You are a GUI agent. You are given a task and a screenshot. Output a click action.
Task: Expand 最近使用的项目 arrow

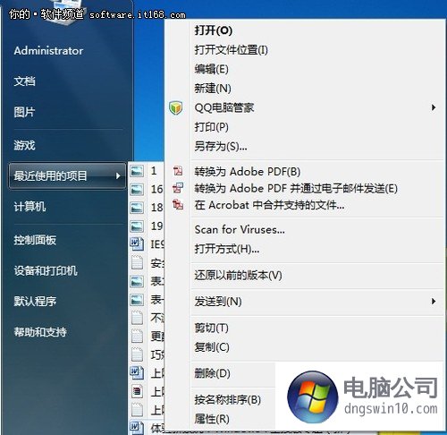(x=118, y=176)
